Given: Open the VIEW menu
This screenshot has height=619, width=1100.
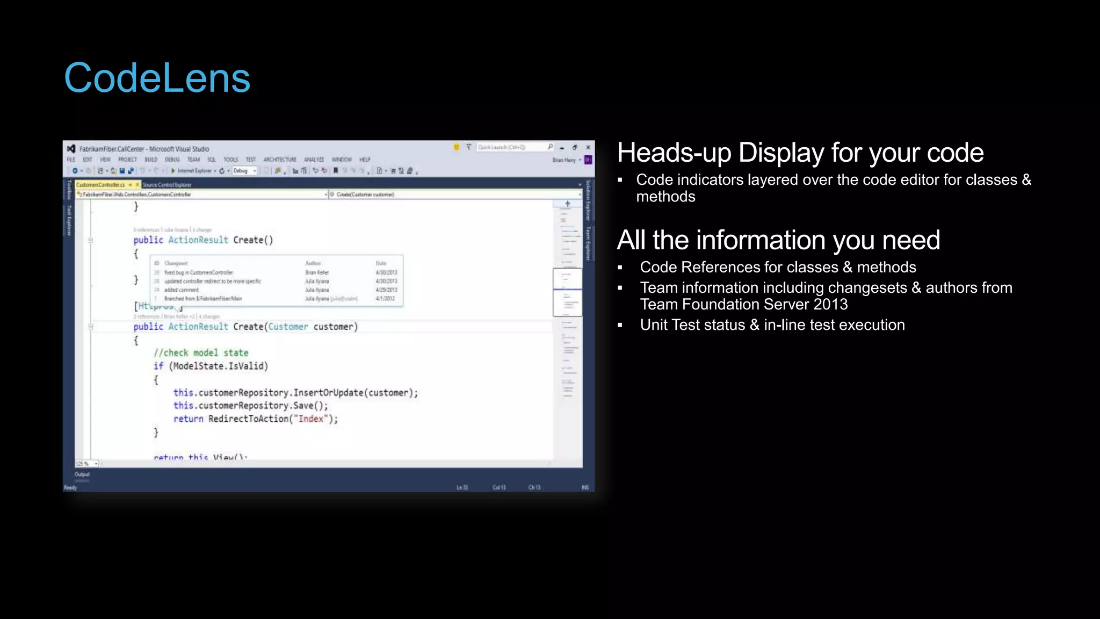Looking at the screenshot, I should (105, 160).
